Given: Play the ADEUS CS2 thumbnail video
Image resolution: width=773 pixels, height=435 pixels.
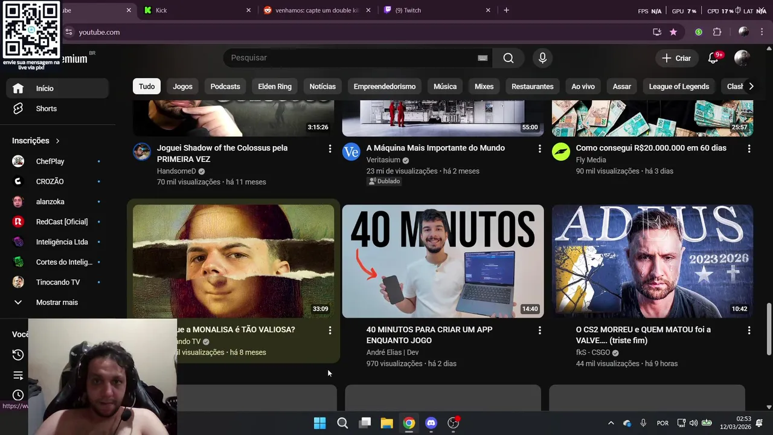Looking at the screenshot, I should click(652, 261).
